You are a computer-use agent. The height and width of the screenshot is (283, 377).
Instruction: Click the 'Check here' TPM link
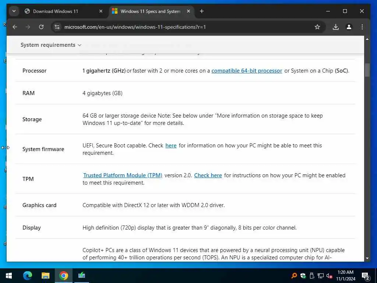pyautogui.click(x=208, y=175)
